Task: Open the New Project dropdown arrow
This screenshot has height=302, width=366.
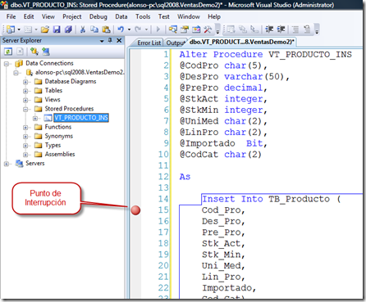Action: pyautogui.click(x=19, y=29)
